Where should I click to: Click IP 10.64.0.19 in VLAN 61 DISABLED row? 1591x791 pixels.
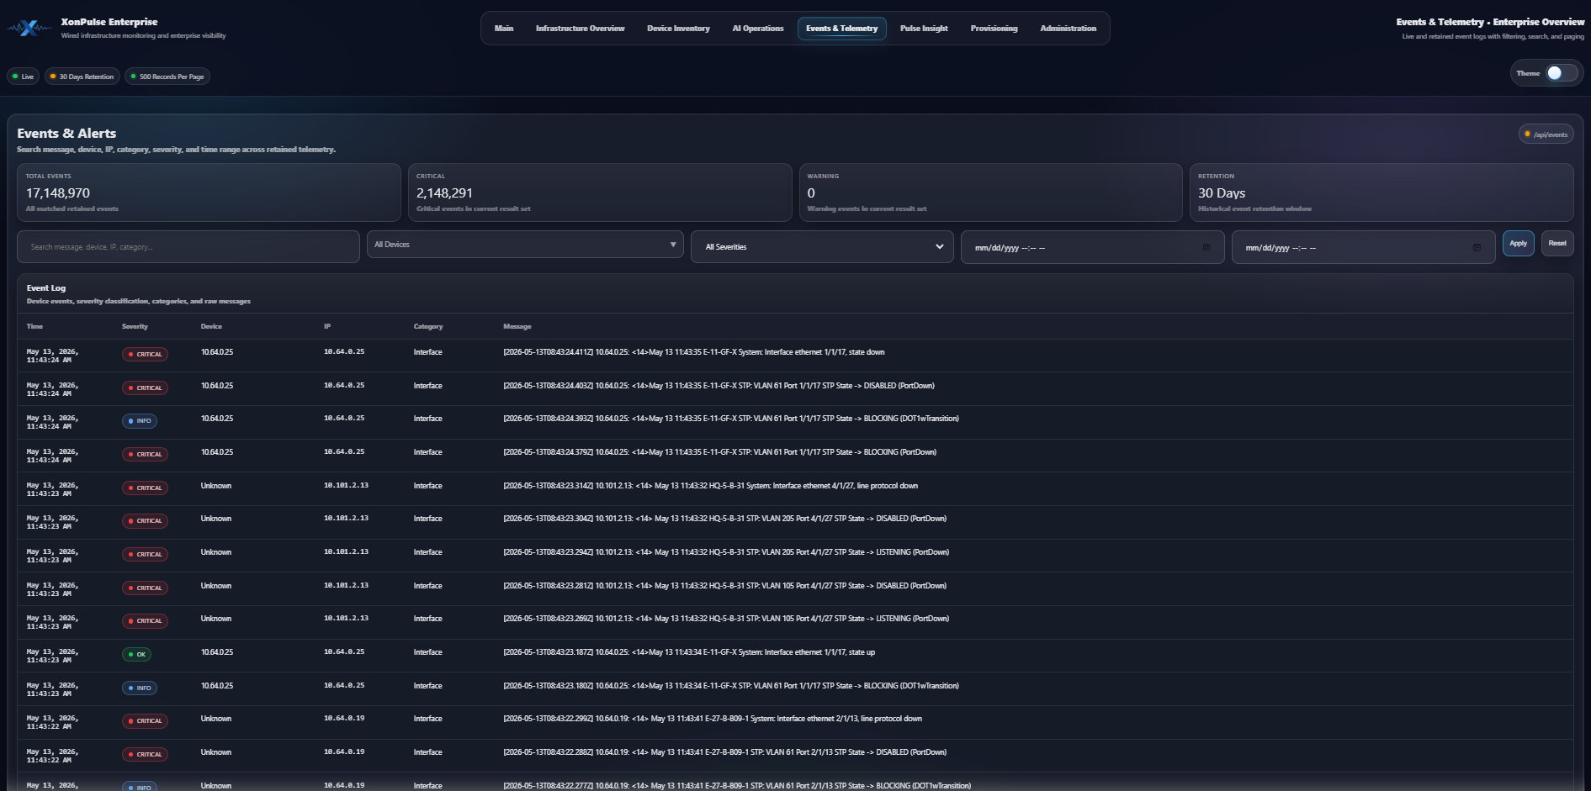pyautogui.click(x=344, y=751)
